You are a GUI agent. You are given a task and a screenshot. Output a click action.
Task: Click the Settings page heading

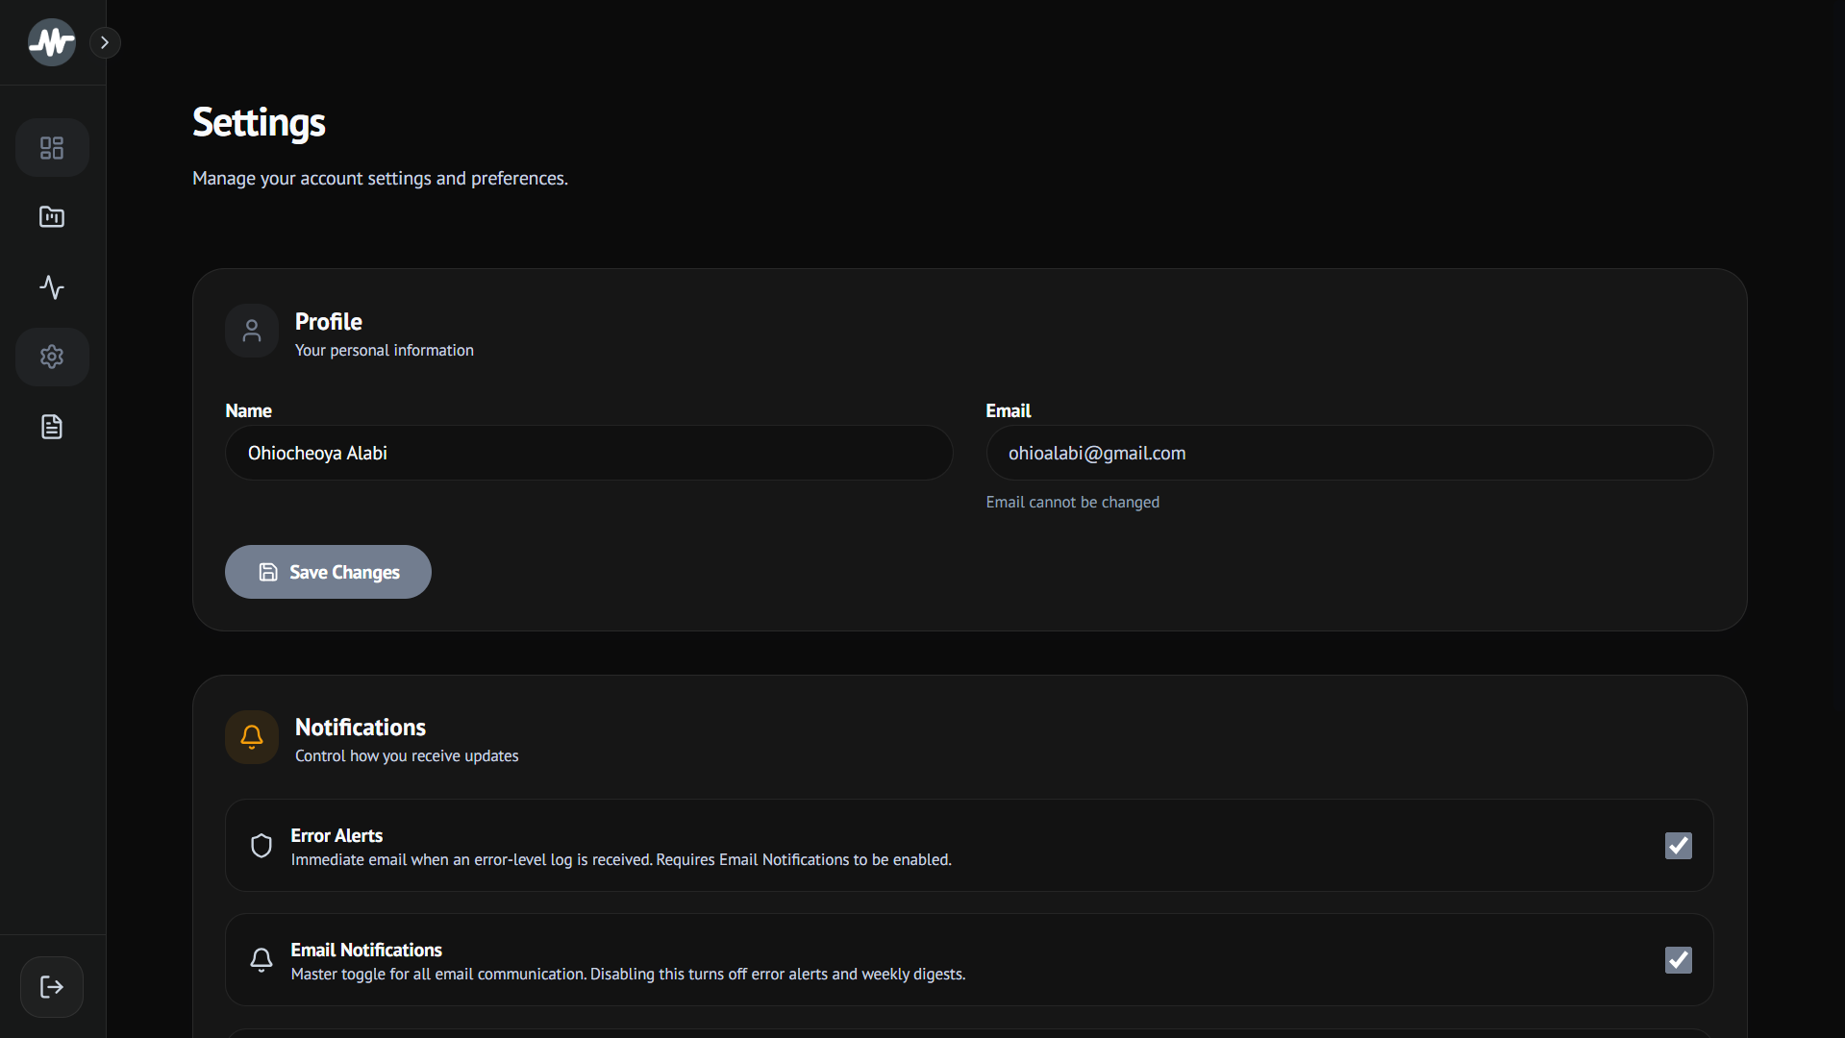[259, 123]
